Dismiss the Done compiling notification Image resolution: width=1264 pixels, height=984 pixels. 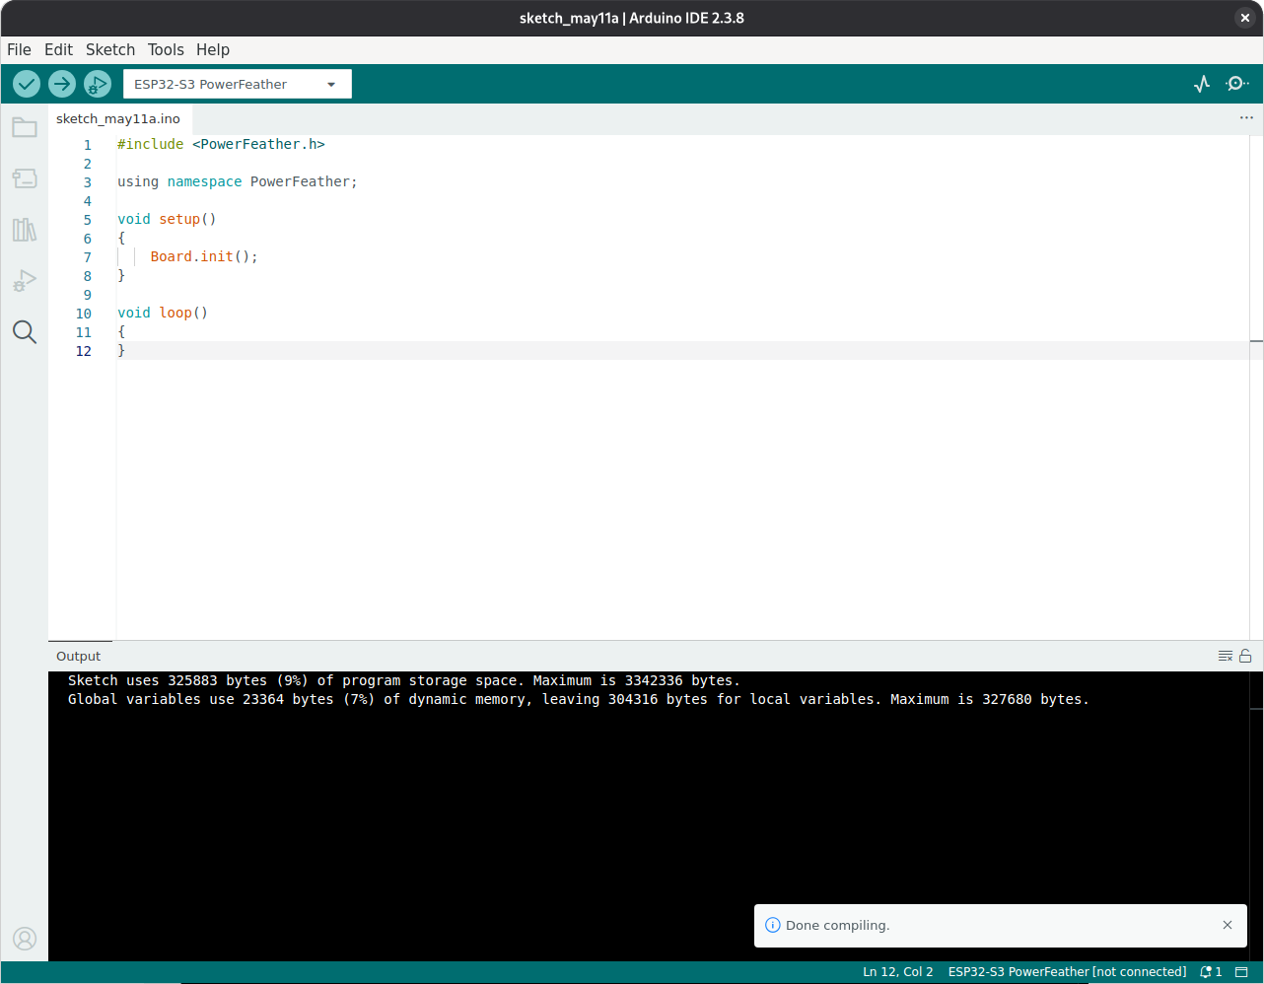point(1228,925)
